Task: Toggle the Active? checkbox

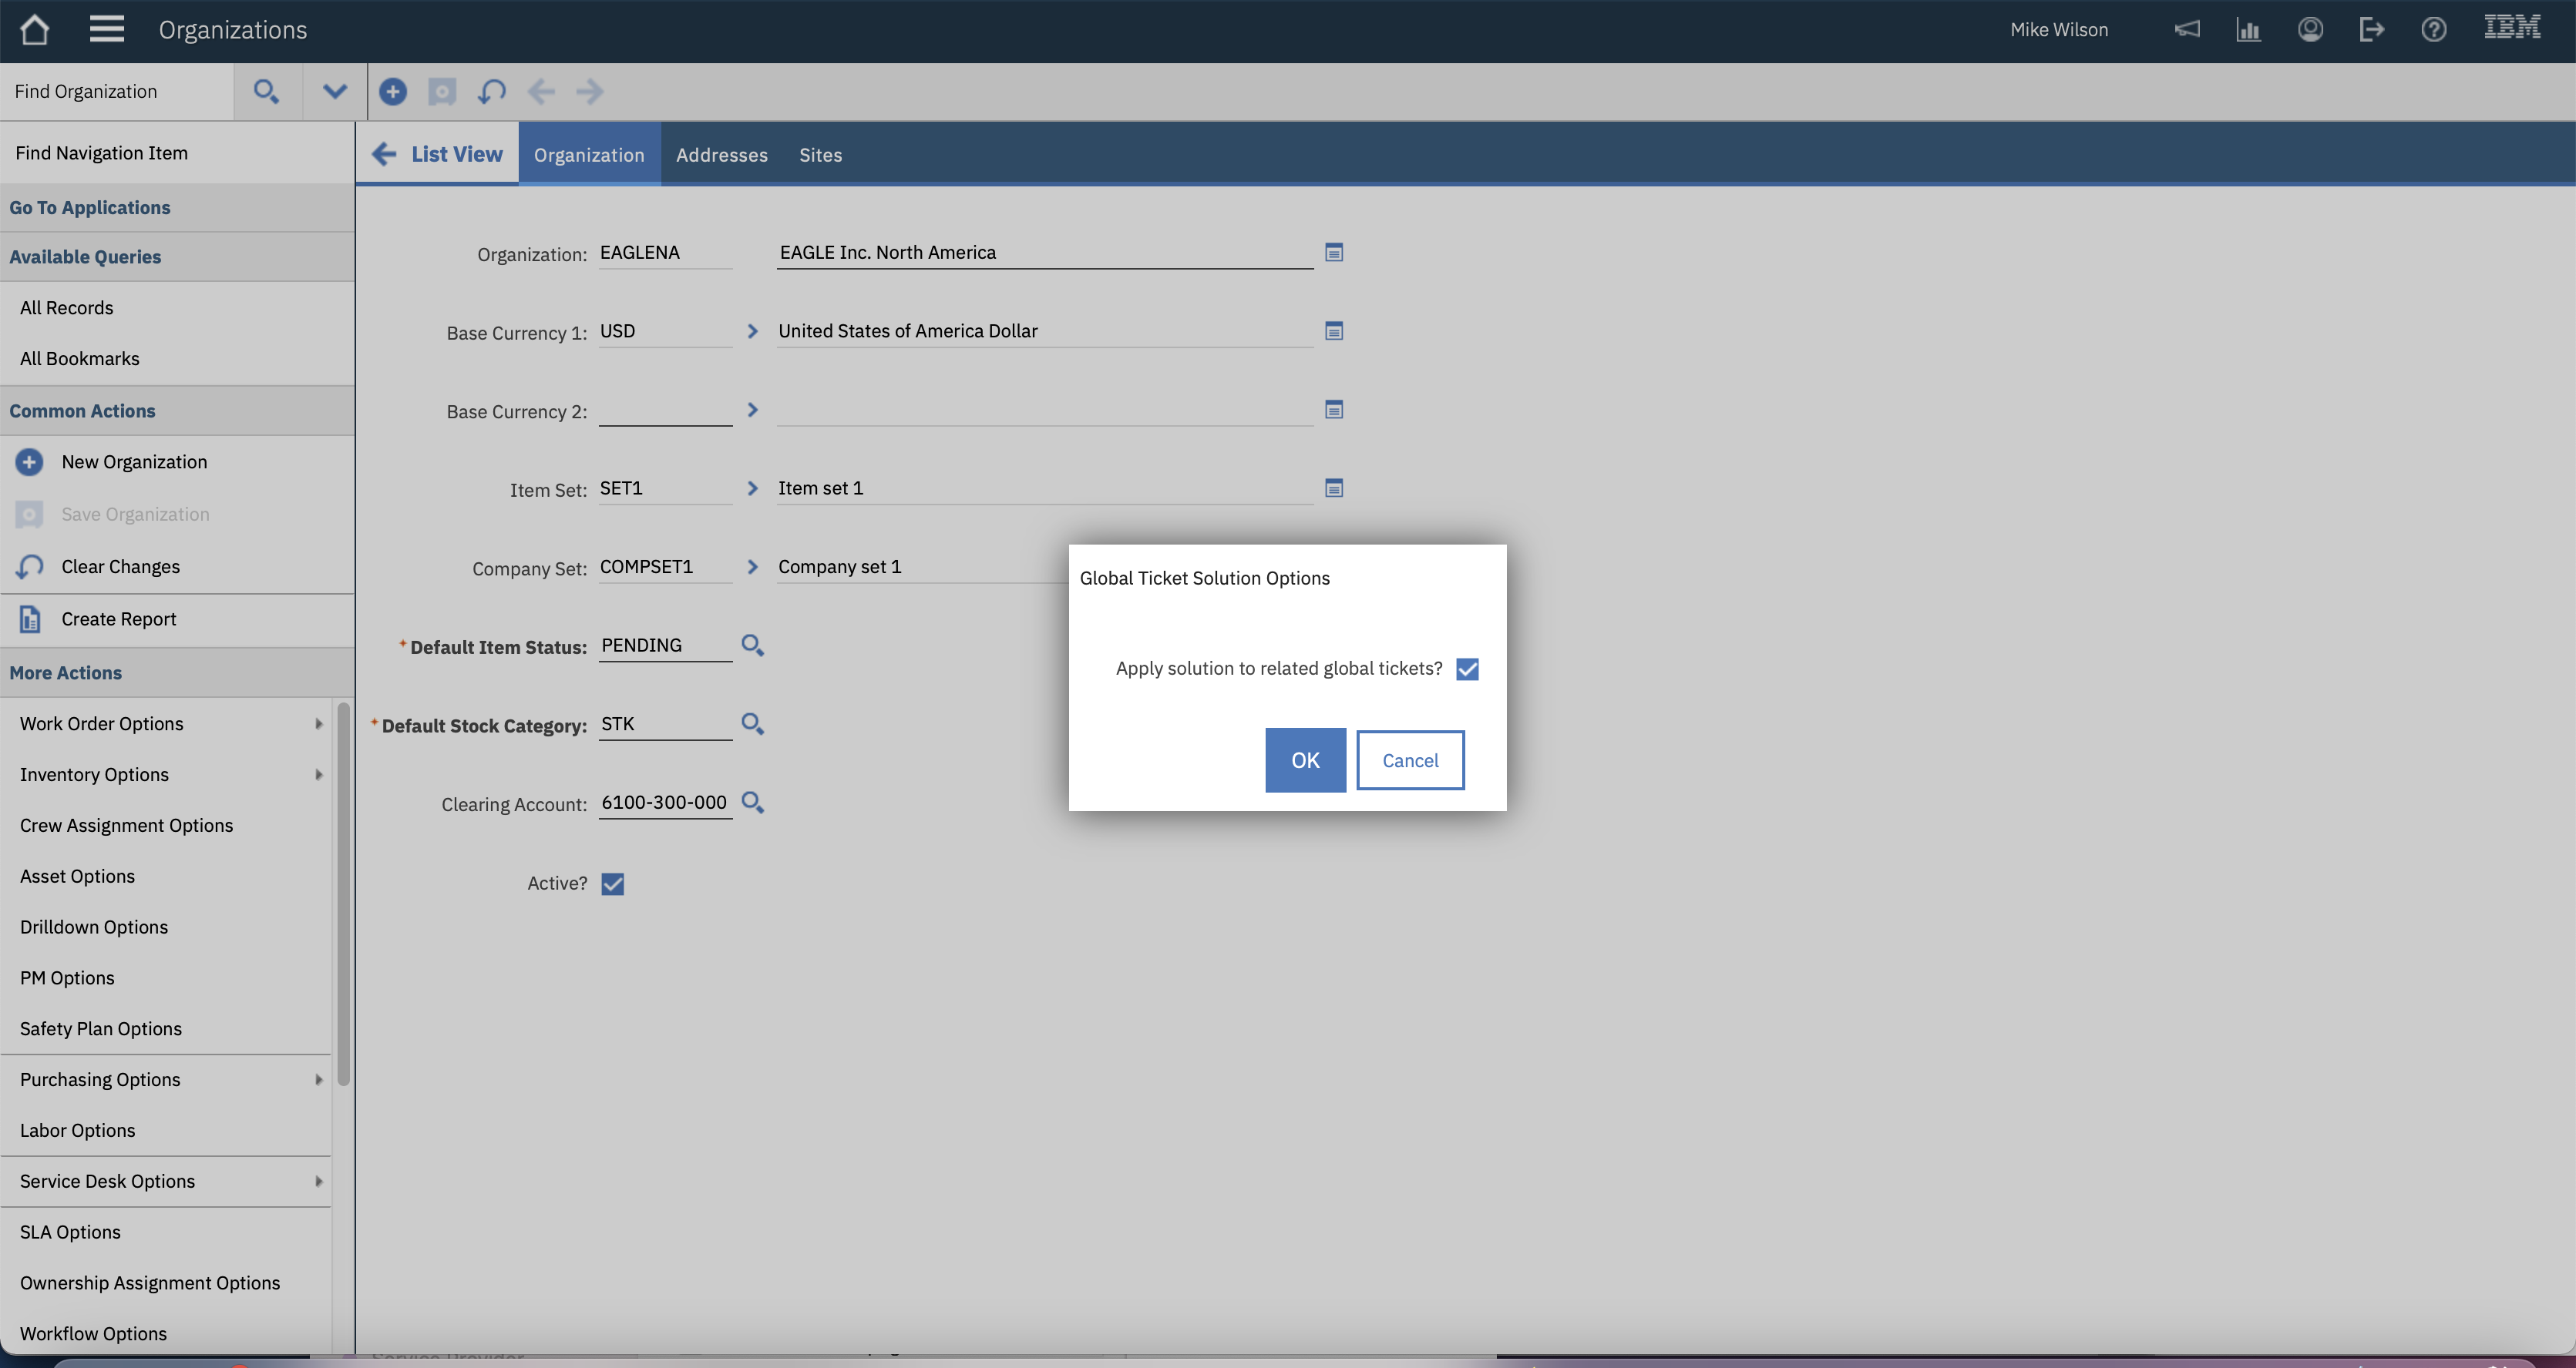Action: [612, 883]
